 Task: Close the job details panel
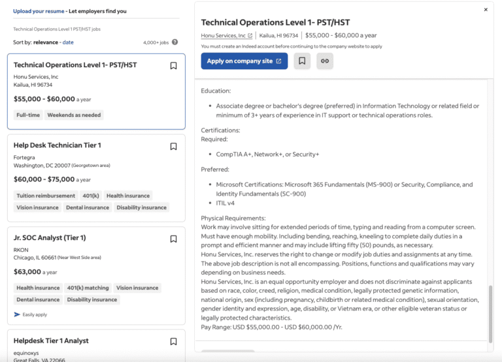click(x=486, y=10)
